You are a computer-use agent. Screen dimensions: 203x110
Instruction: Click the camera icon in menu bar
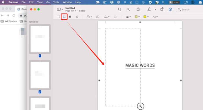tap(186, 2)
